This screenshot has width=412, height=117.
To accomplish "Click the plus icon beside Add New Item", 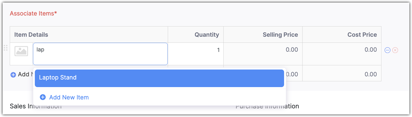I will click(42, 97).
